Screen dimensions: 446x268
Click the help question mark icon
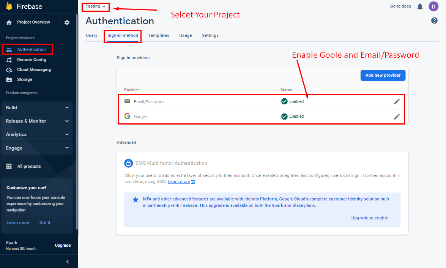click(434, 20)
